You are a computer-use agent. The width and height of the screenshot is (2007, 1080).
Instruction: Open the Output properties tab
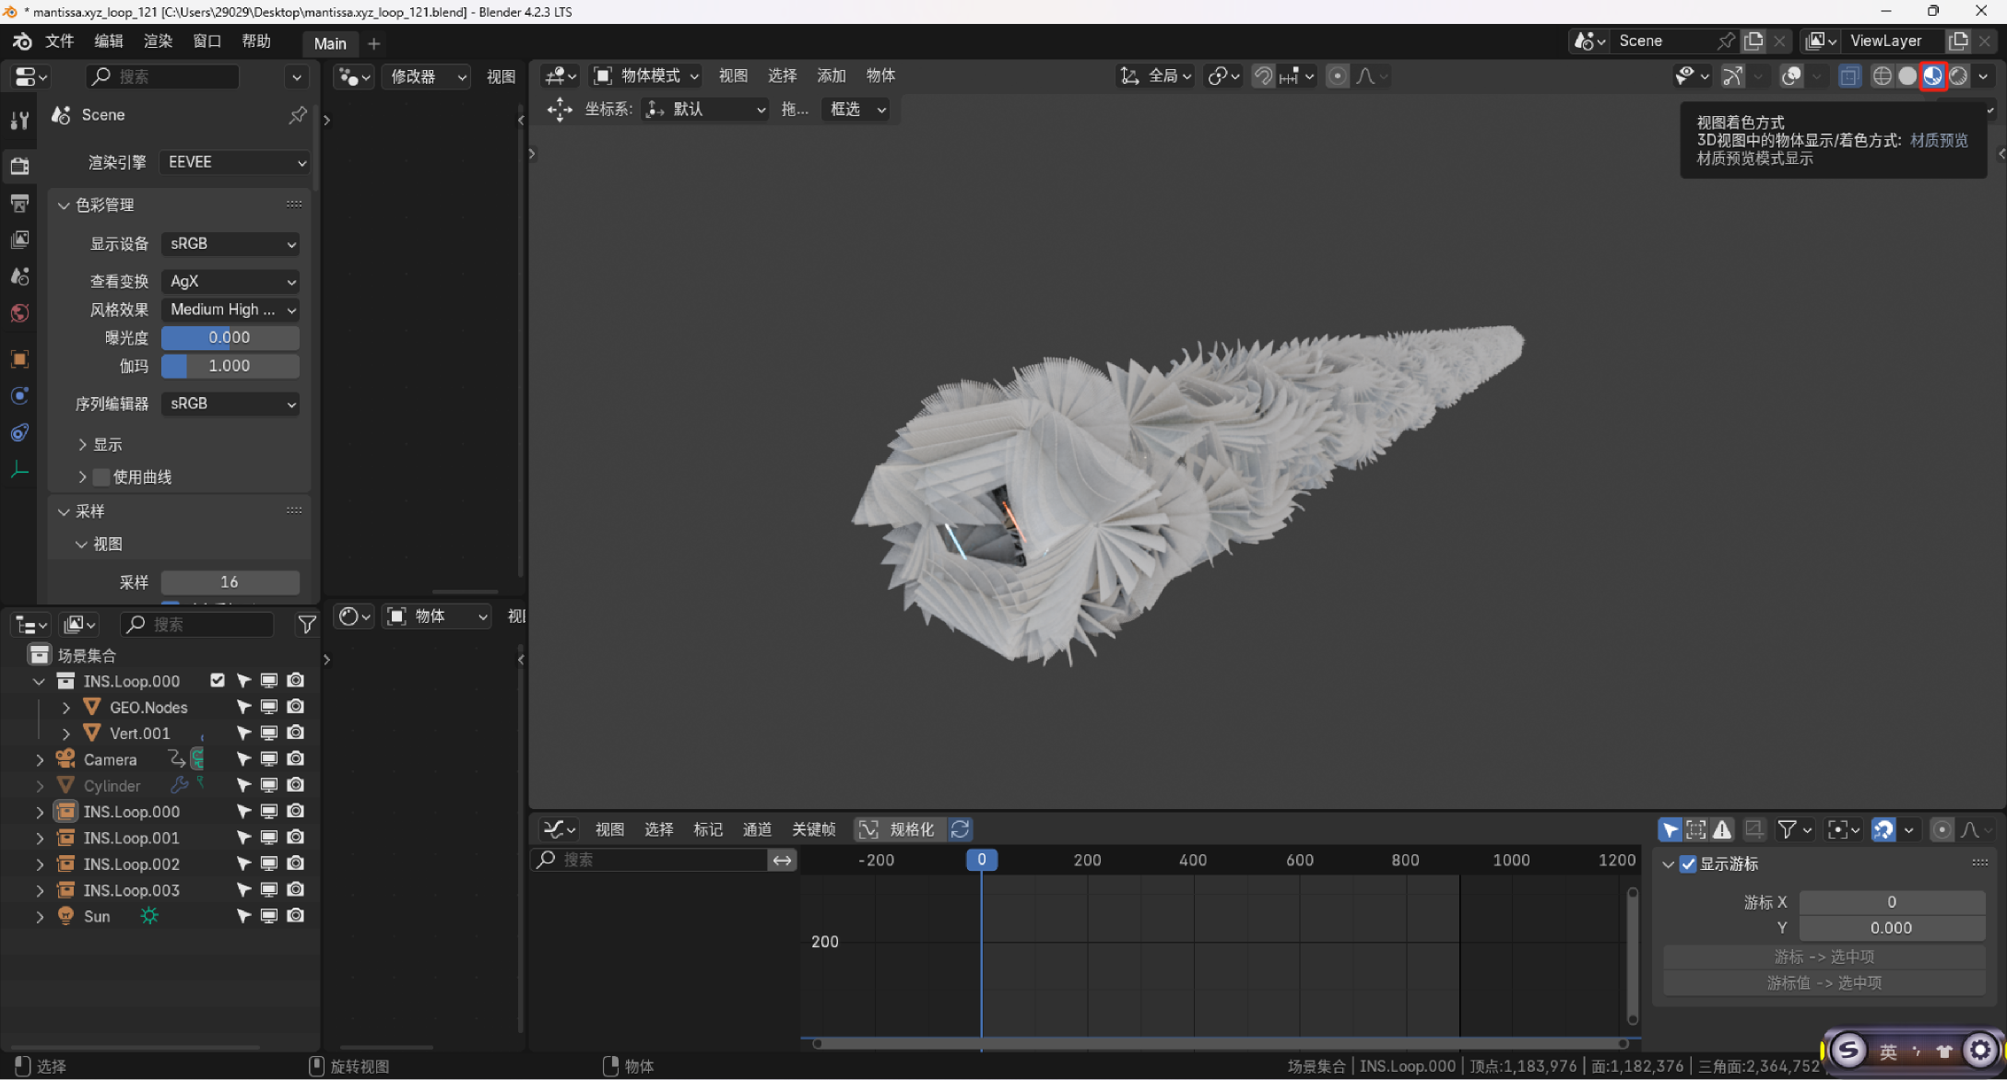point(19,203)
